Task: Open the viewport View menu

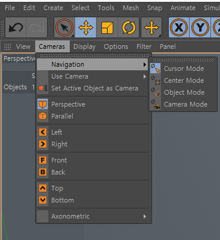Action: 23,46
